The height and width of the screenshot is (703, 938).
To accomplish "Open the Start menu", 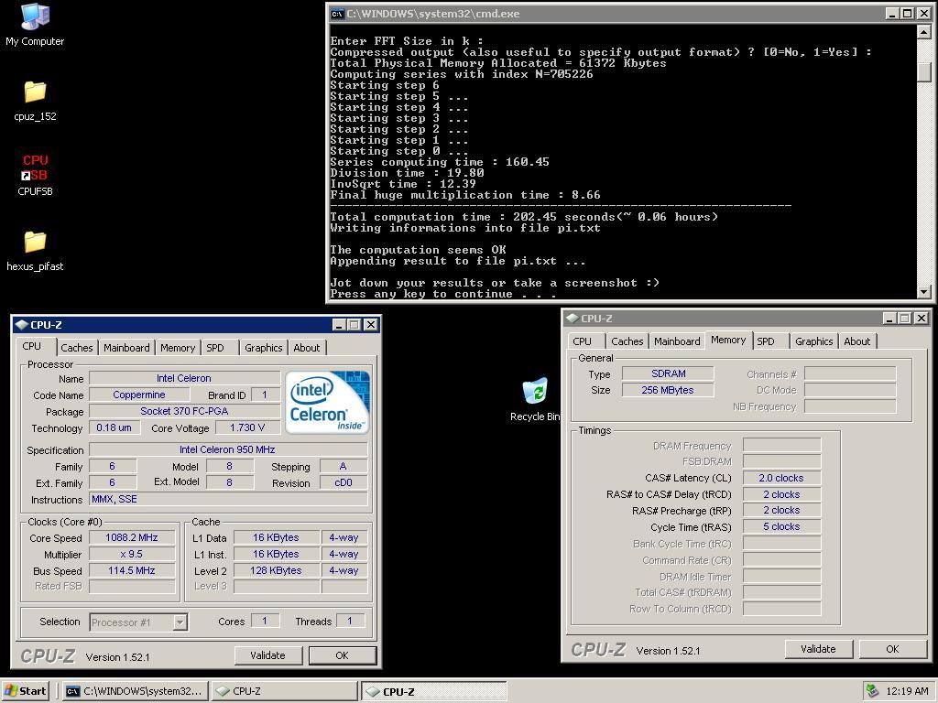I will click(26, 691).
